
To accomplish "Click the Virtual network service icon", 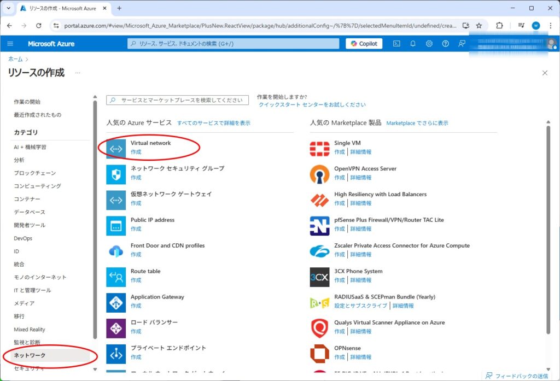I will pyautogui.click(x=116, y=149).
